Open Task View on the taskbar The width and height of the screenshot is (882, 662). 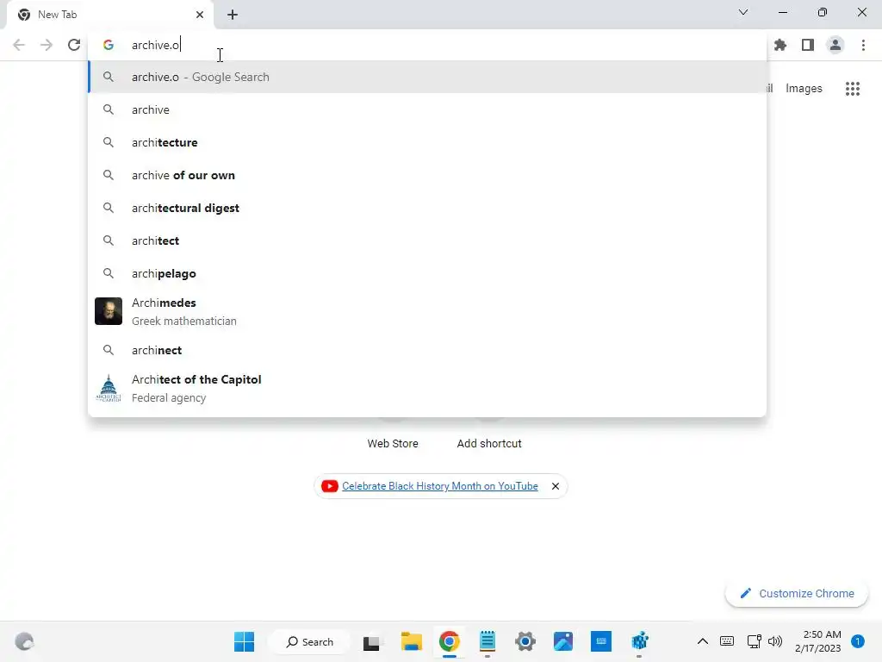372,641
